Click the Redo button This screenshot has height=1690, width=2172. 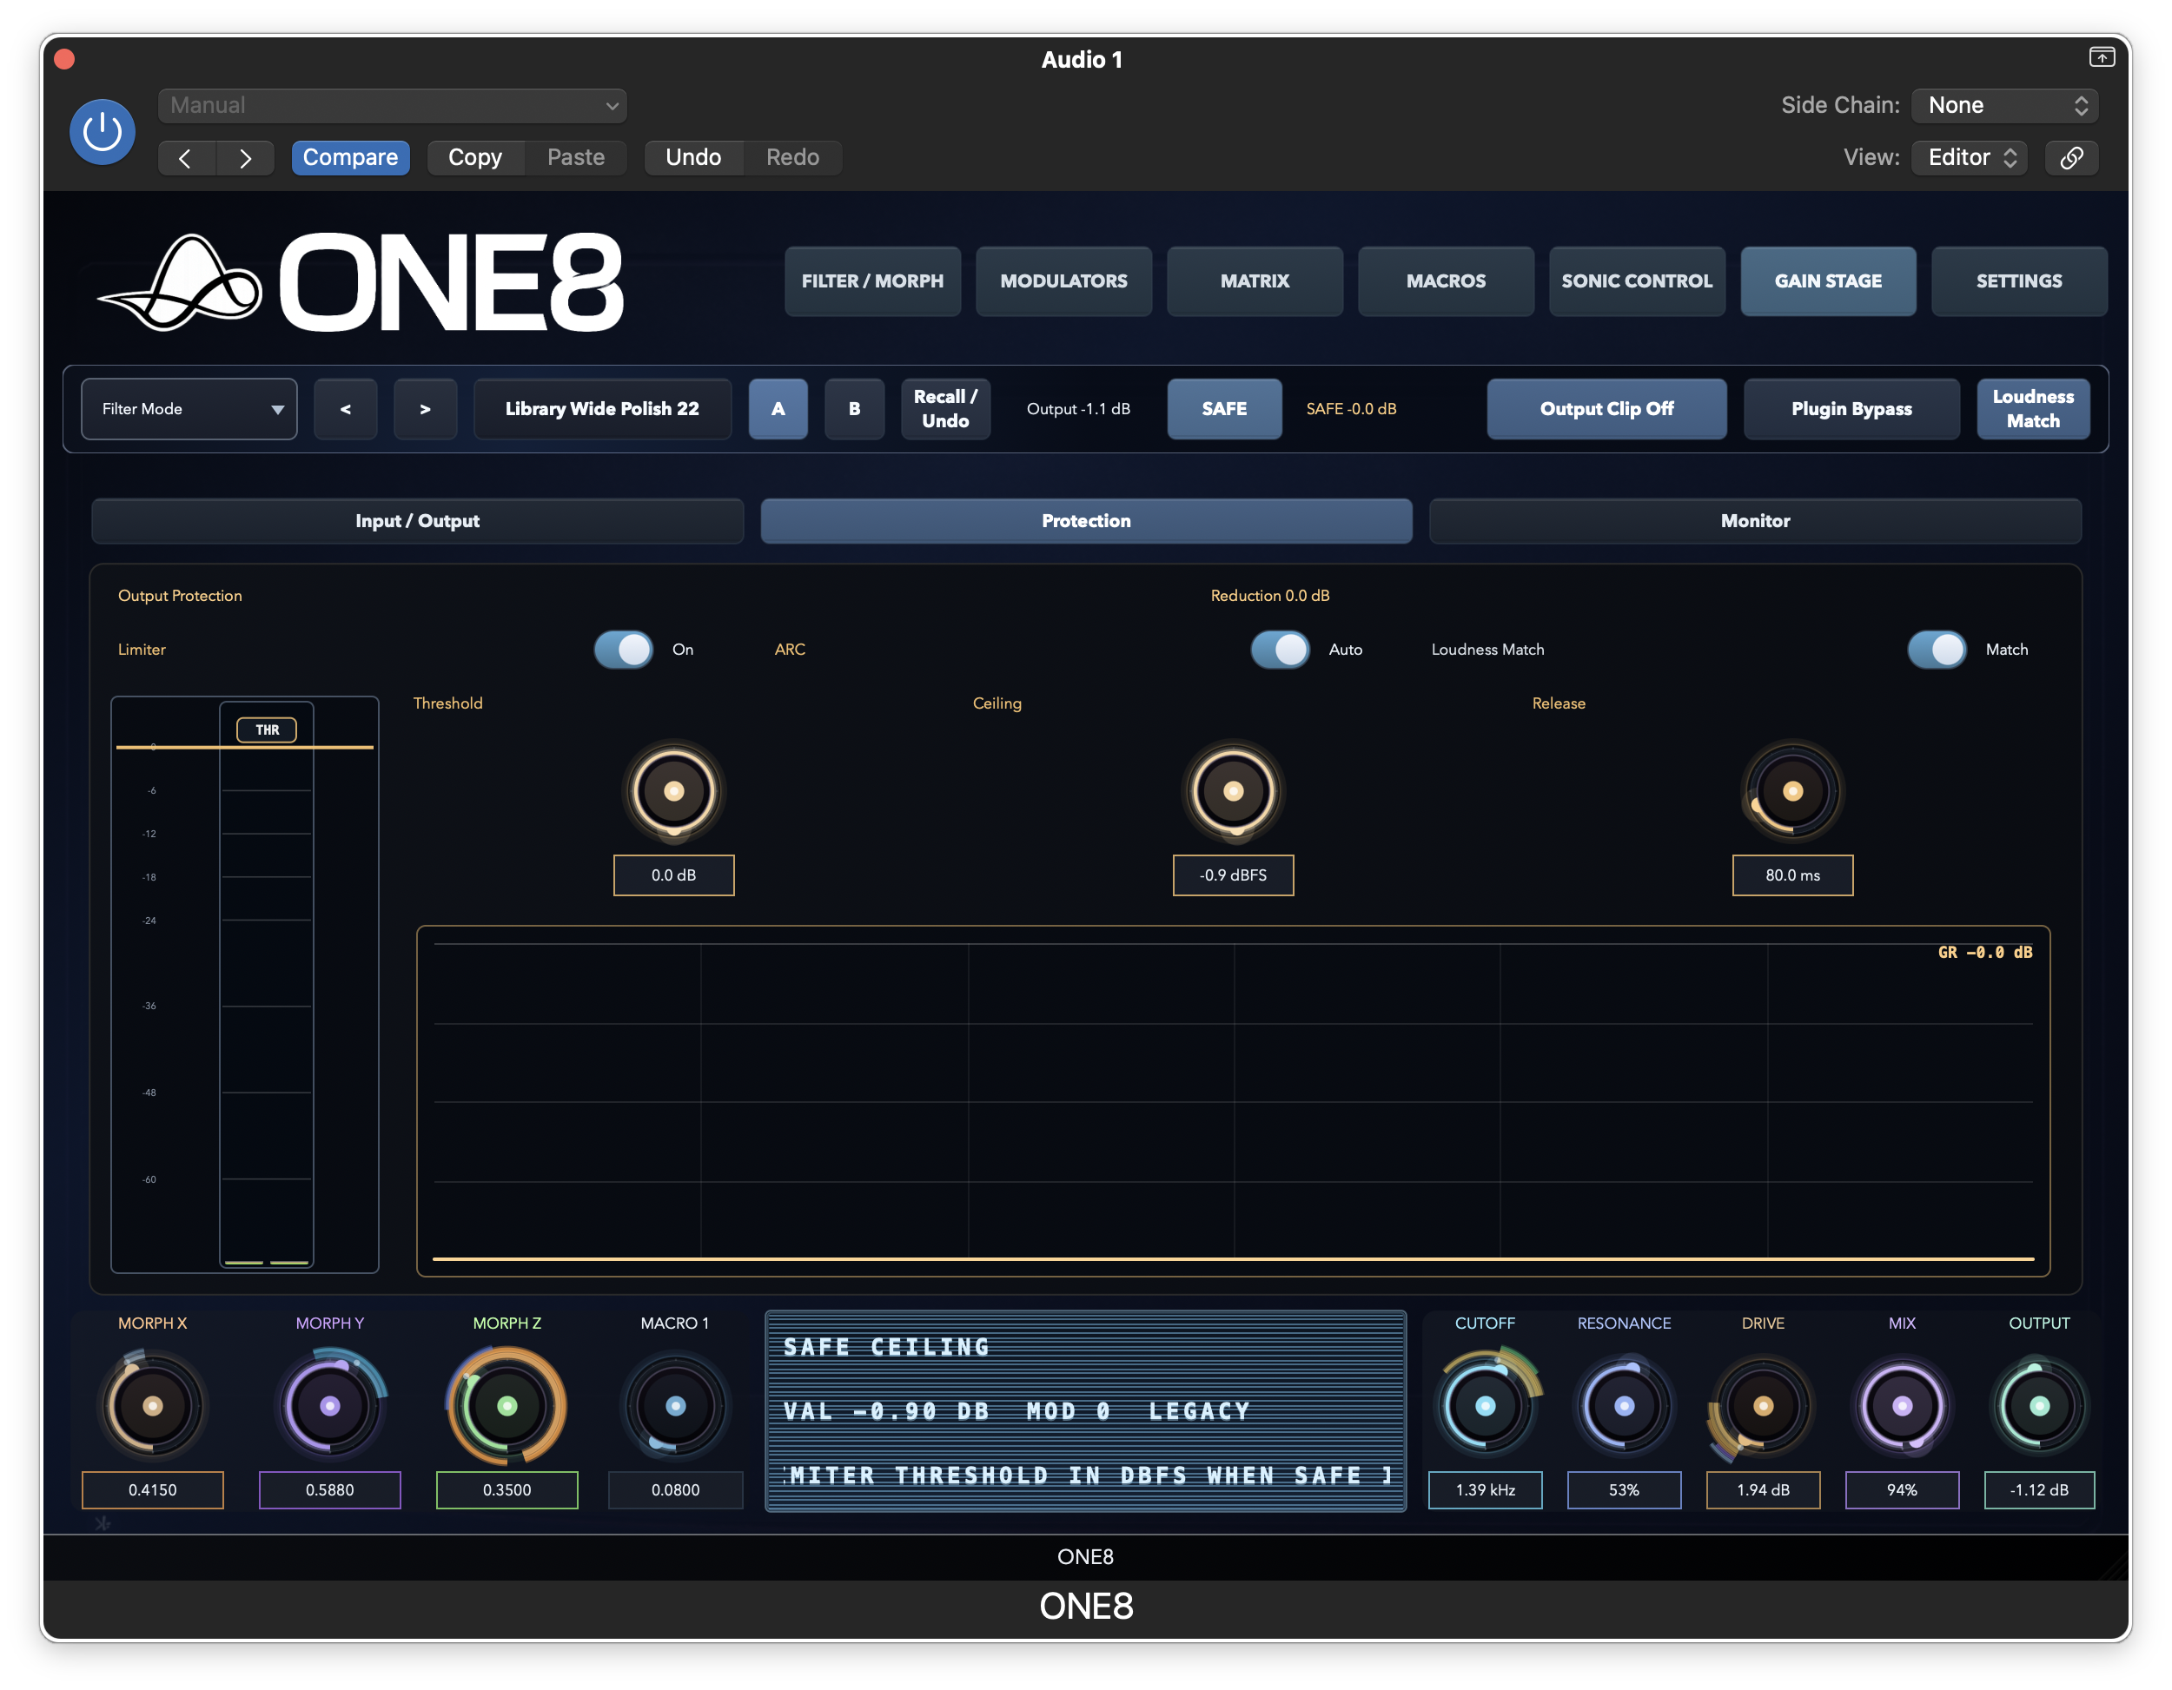click(792, 157)
